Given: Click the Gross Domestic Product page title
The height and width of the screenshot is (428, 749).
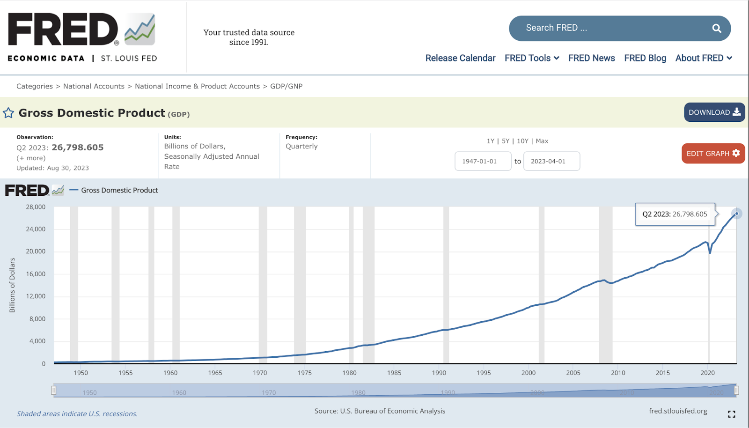Looking at the screenshot, I should coord(92,113).
